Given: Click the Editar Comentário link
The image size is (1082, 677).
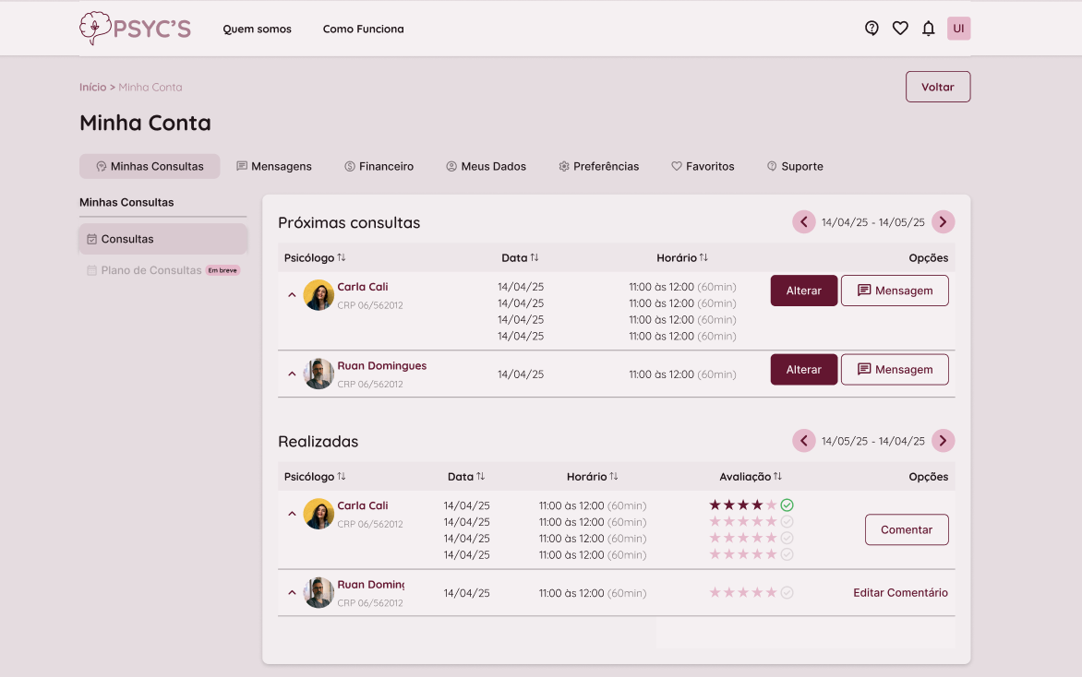Looking at the screenshot, I should click(900, 593).
